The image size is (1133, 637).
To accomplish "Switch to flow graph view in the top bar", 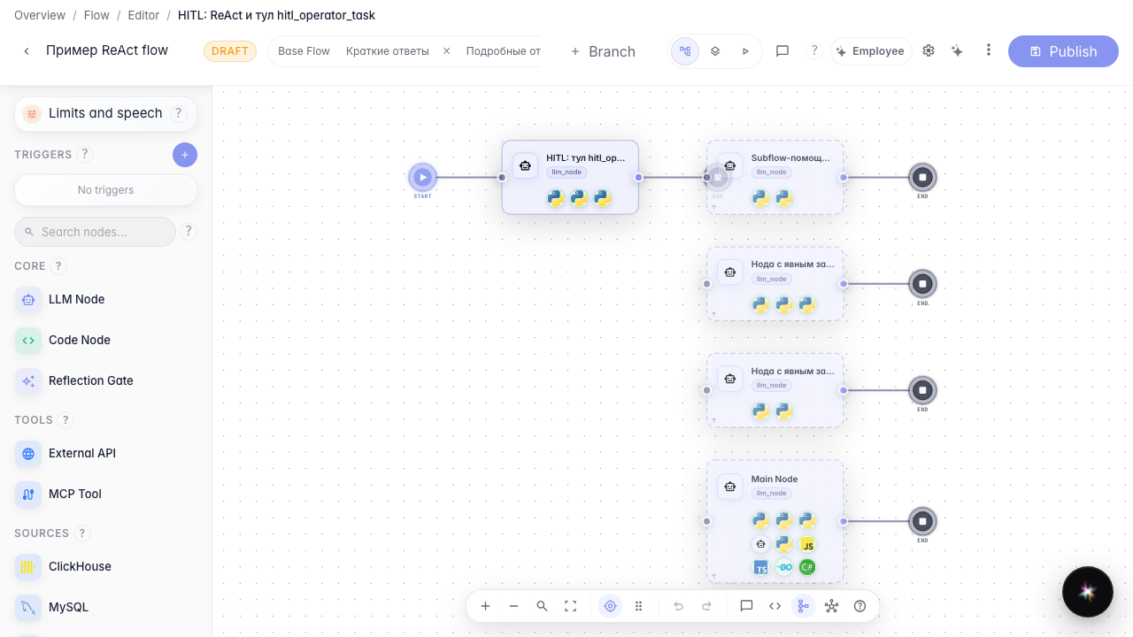I will (x=685, y=51).
